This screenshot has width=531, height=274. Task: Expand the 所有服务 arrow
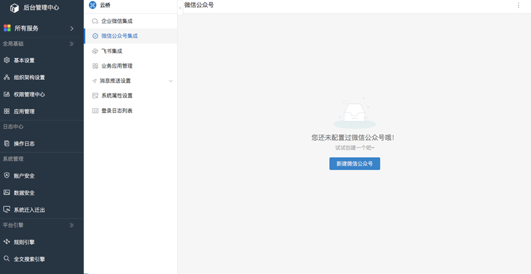(x=72, y=28)
